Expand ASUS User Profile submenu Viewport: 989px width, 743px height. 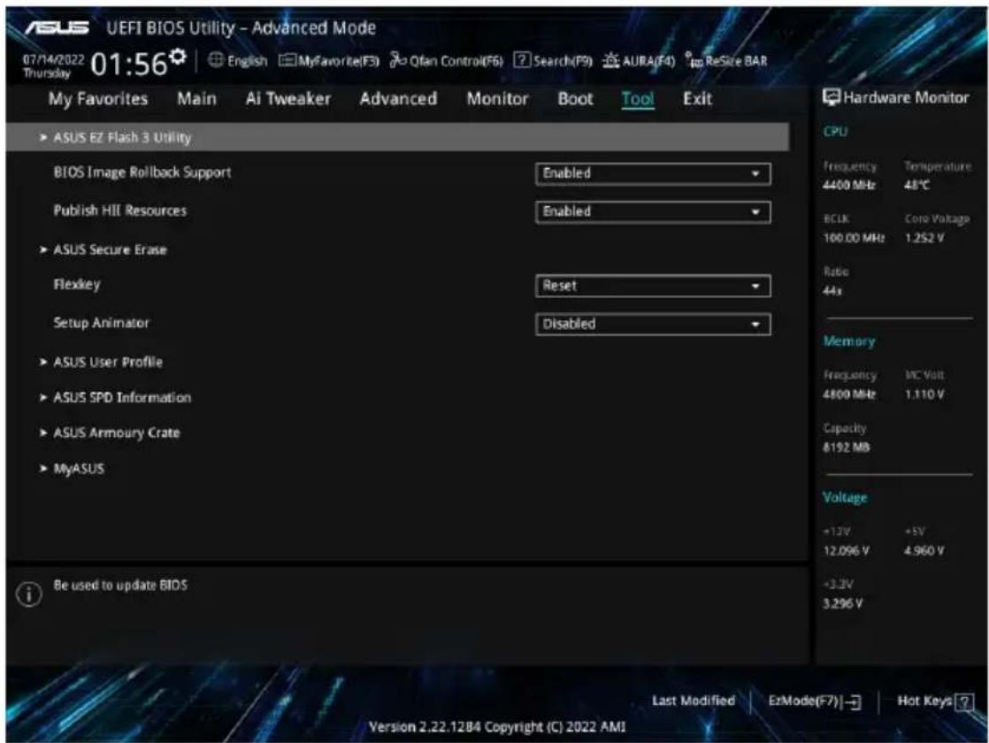107,362
